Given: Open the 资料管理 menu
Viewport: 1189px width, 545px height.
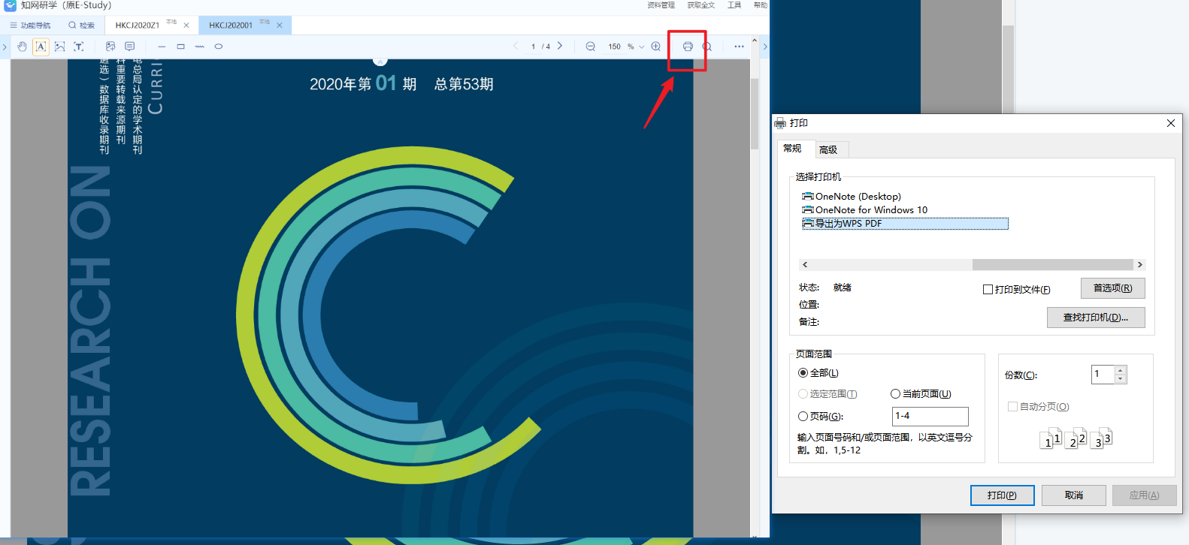Looking at the screenshot, I should point(661,5).
